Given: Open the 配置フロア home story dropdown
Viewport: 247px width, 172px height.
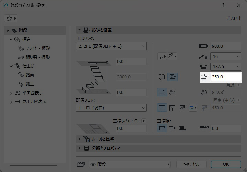Looking at the screenshot, I should pos(111,108).
